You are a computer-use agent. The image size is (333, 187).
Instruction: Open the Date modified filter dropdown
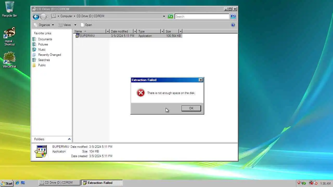pyautogui.click(x=135, y=31)
